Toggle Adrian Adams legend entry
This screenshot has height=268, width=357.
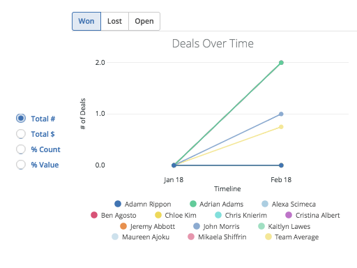click(x=217, y=204)
